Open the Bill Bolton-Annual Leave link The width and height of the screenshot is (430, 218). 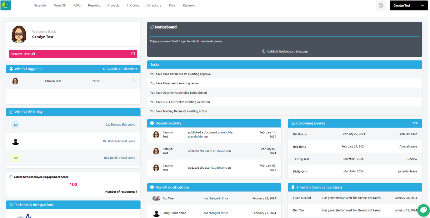pos(119,141)
